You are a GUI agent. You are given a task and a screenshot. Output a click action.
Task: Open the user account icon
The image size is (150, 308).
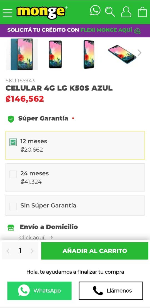126,12
